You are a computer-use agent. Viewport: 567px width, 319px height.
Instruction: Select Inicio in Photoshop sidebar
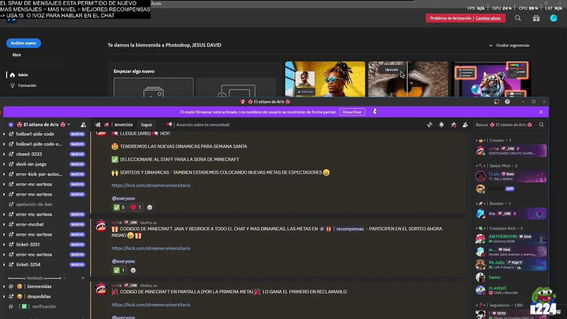click(23, 75)
